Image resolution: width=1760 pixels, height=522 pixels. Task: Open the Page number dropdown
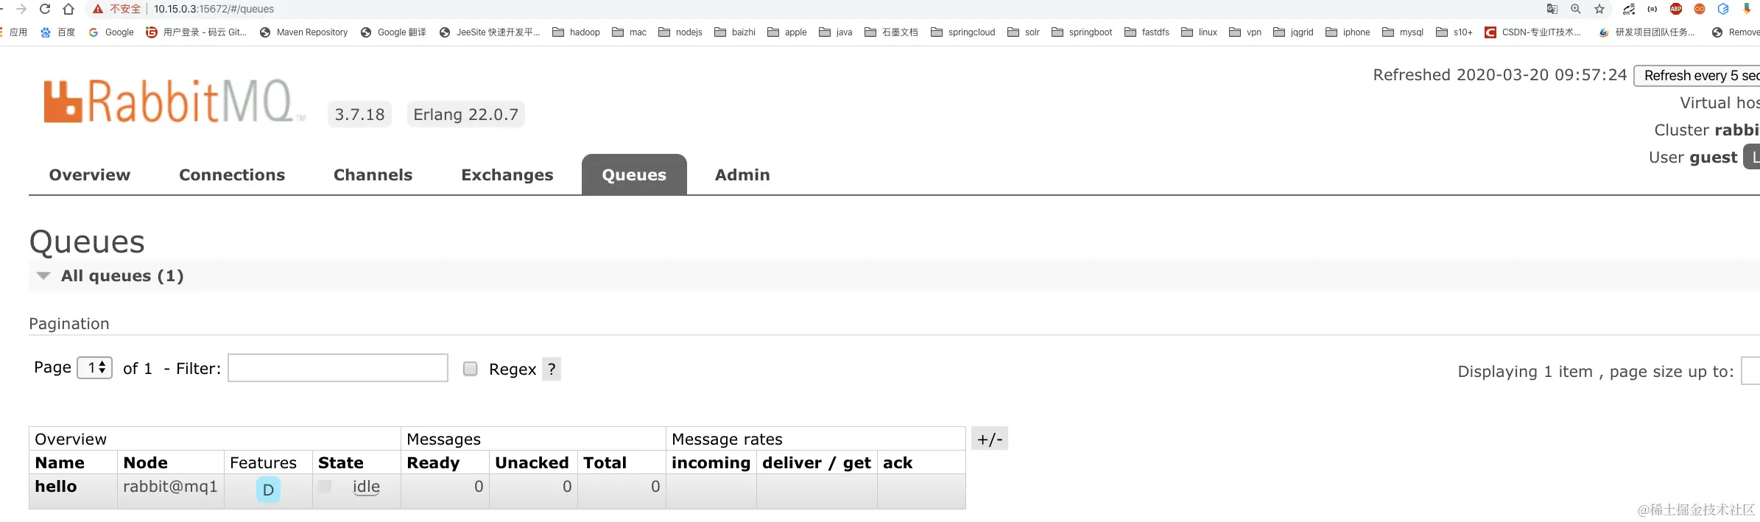(x=95, y=367)
